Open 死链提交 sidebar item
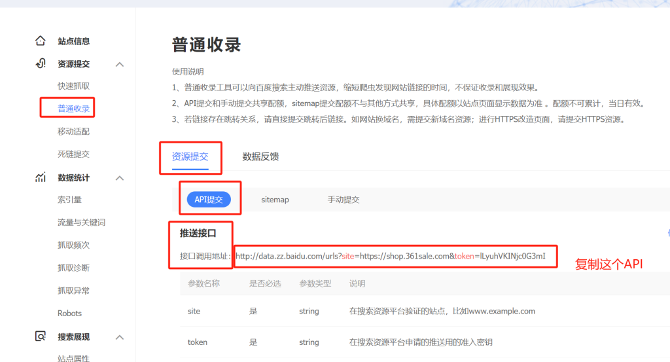The height and width of the screenshot is (362, 670). [73, 154]
